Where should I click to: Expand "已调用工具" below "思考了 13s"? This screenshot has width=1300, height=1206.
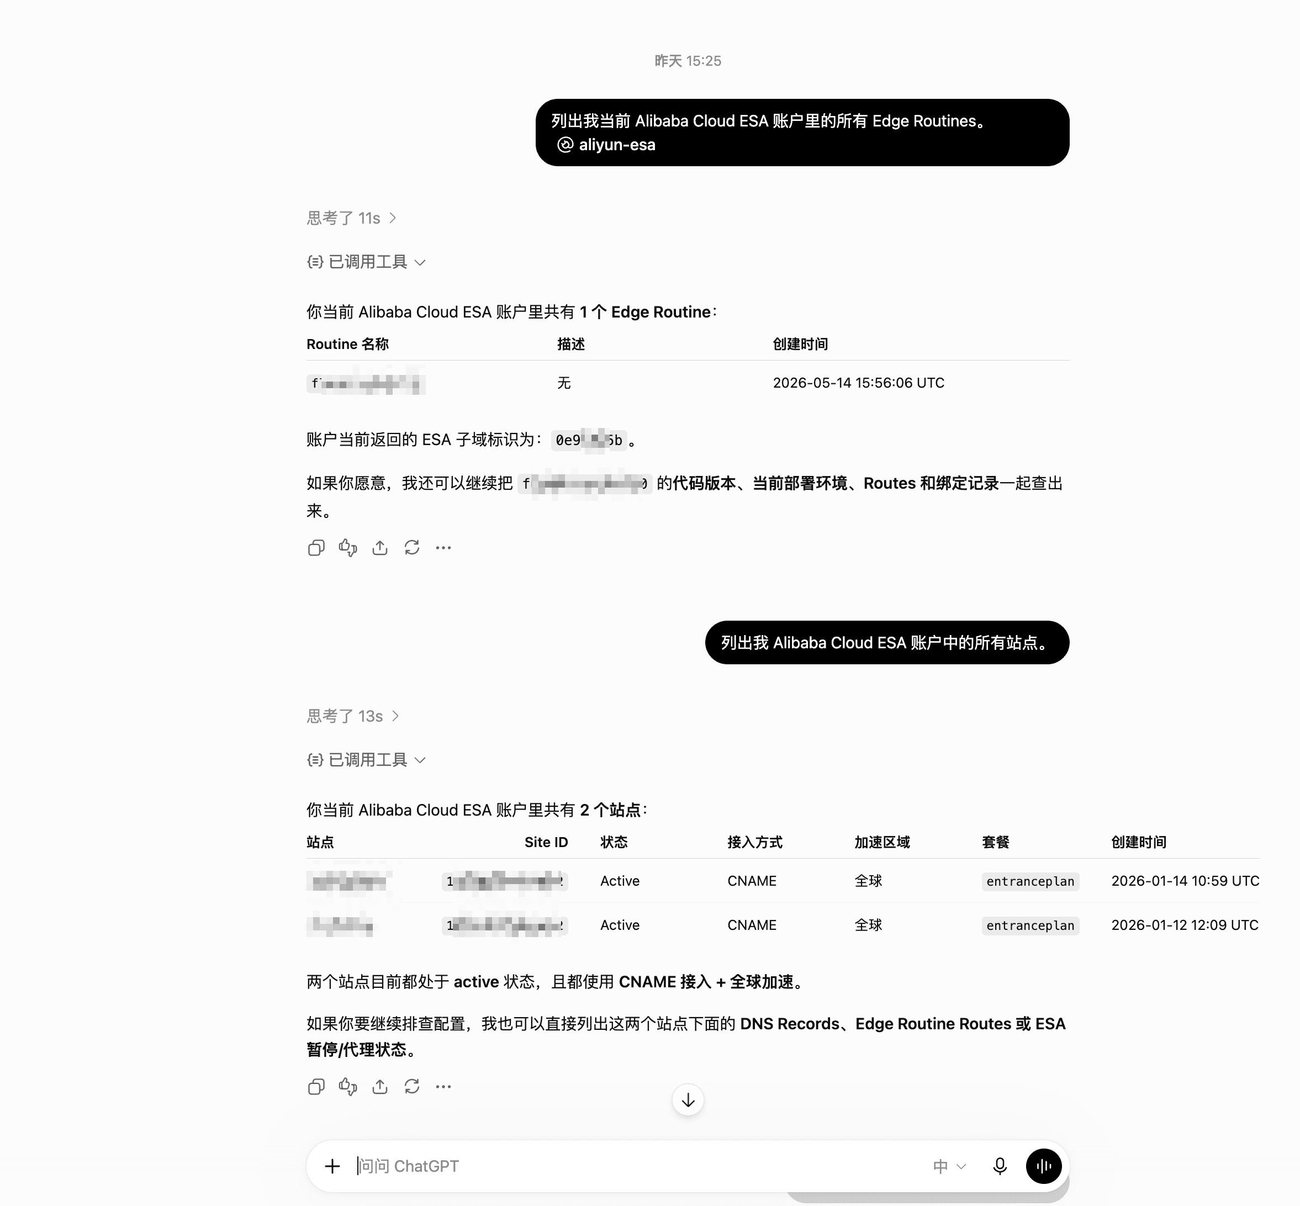point(367,760)
